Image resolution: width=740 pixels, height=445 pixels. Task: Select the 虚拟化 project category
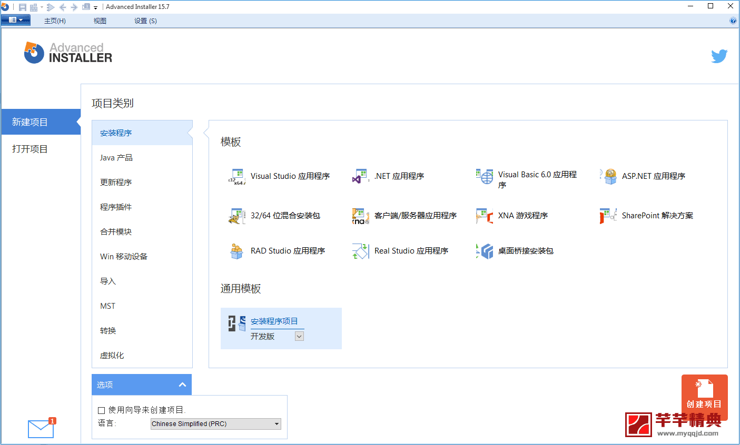click(142, 355)
